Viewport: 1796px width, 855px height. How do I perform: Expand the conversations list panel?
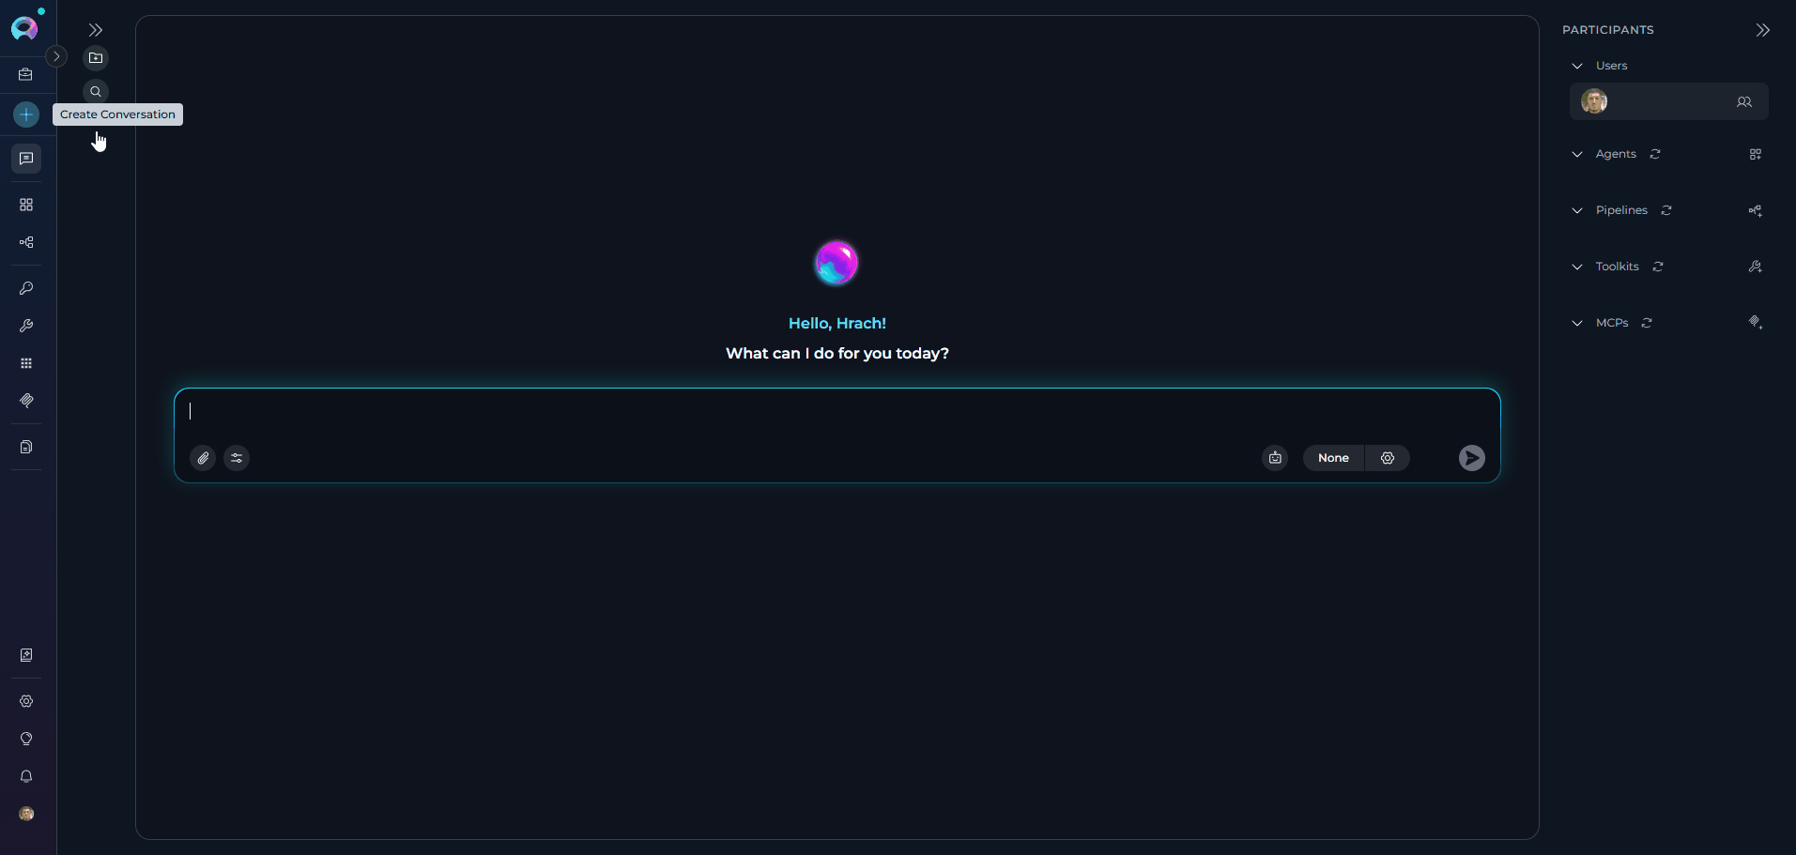click(x=96, y=30)
